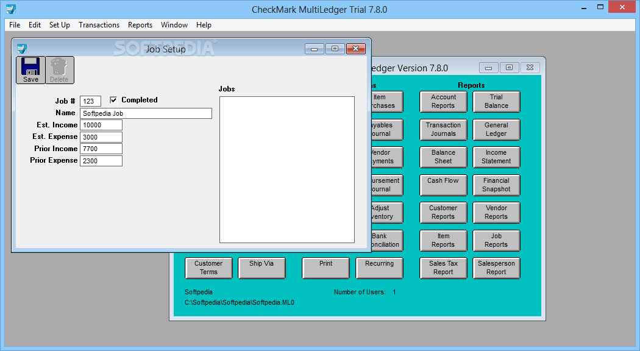The width and height of the screenshot is (640, 351).
Task: Click the partially hidden Item Purchases button
Action: point(387,101)
